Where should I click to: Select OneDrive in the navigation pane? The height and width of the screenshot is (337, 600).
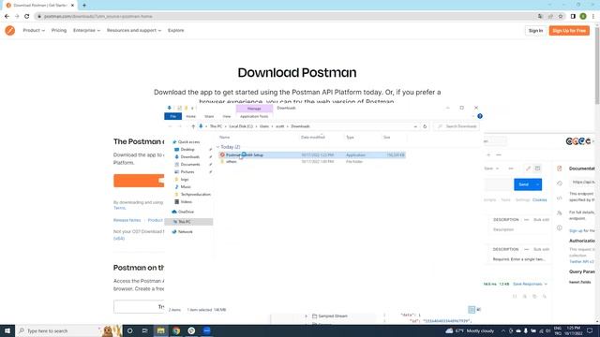point(186,212)
